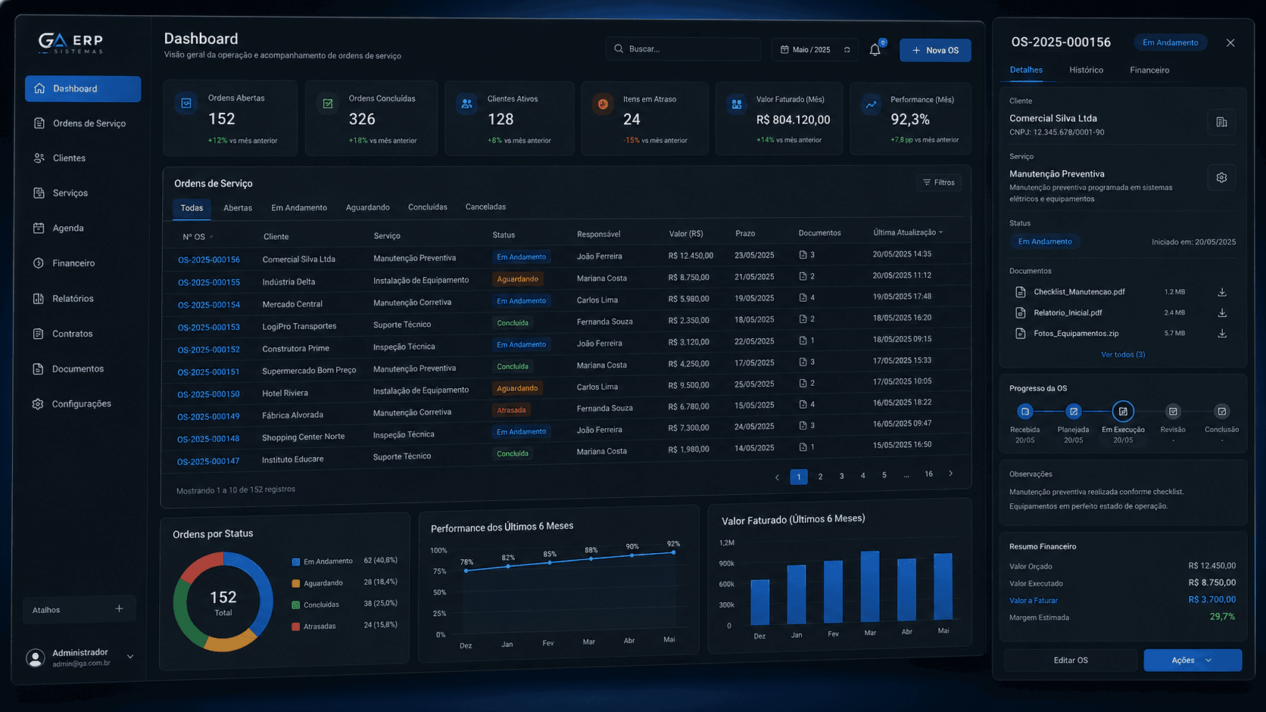
Task: Open service settings gear in details panel
Action: 1221,178
